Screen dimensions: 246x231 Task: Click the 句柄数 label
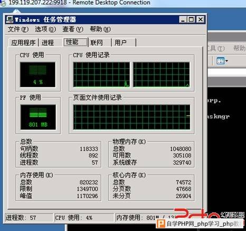(x=29, y=149)
